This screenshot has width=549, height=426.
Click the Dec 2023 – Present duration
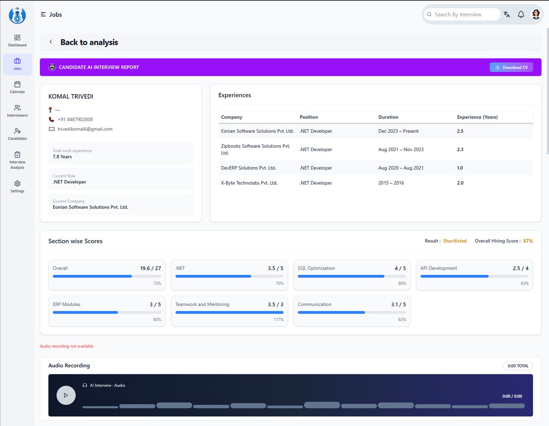(398, 131)
